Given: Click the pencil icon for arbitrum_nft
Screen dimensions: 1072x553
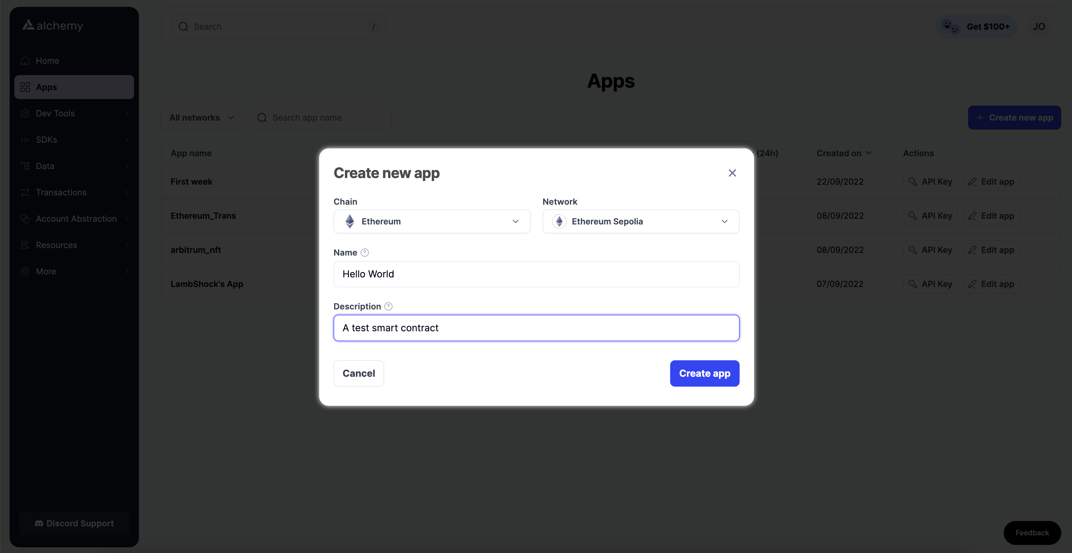Looking at the screenshot, I should tap(972, 250).
